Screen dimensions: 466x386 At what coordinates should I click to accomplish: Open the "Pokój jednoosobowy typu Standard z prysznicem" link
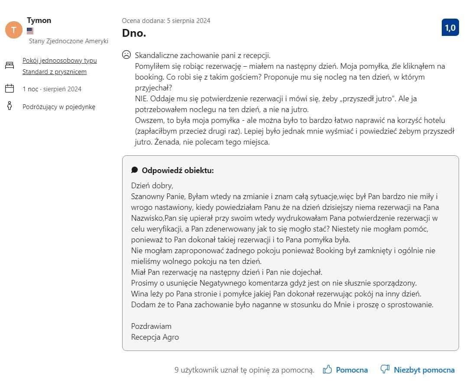click(59, 66)
